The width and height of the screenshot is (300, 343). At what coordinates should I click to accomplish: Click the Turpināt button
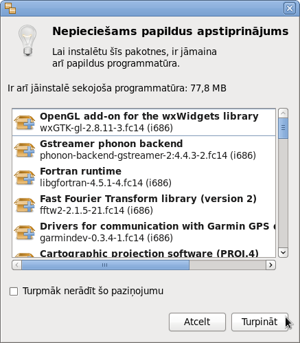[259, 322]
